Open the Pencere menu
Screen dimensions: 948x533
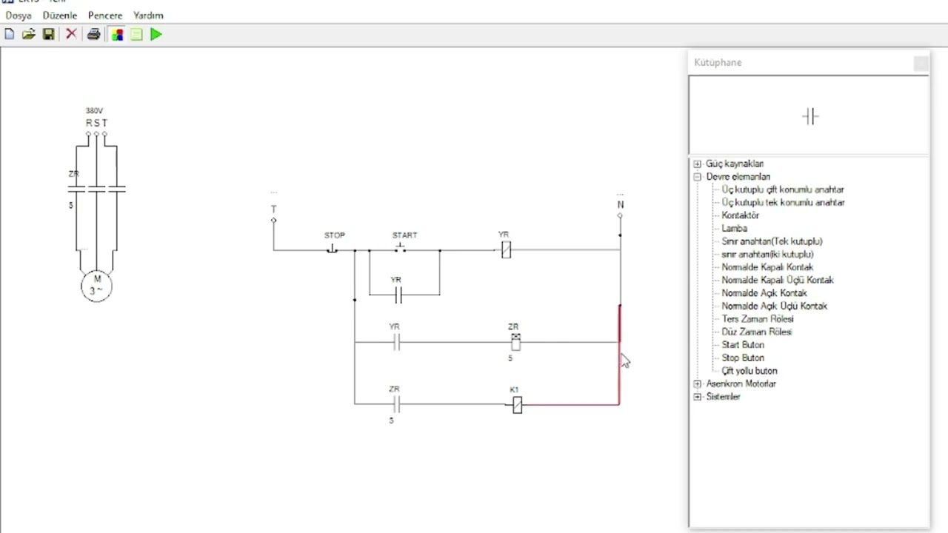point(105,15)
